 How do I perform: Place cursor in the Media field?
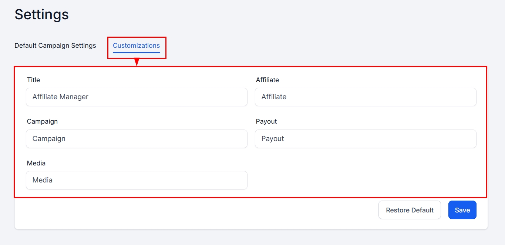pyautogui.click(x=137, y=180)
